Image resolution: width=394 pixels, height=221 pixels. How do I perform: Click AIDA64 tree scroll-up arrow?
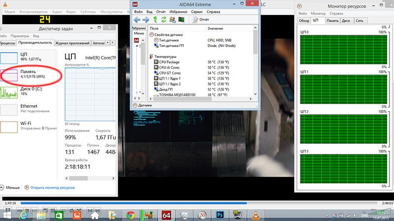pyautogui.click(x=143, y=40)
